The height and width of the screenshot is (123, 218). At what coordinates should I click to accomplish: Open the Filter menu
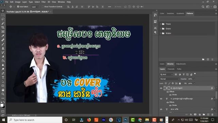click(44, 2)
